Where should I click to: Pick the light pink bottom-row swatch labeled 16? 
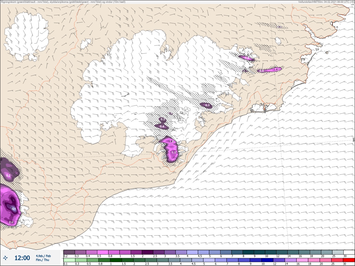[303, 260]
